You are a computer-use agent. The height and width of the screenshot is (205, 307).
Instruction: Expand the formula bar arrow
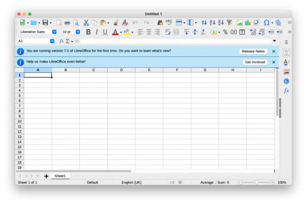(275, 41)
